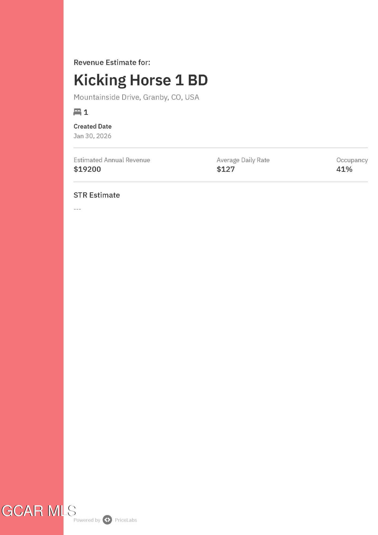The width and height of the screenshot is (378, 535).
Task: Select the 41% occupancy value
Action: (344, 169)
